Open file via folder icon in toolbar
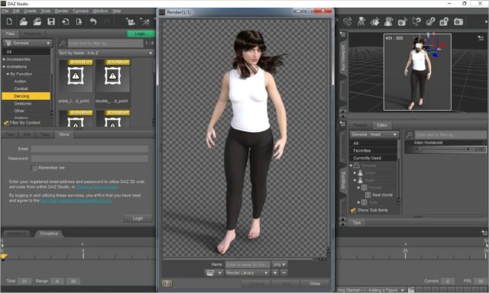Screen dimensions: 489x293 (x=24, y=21)
